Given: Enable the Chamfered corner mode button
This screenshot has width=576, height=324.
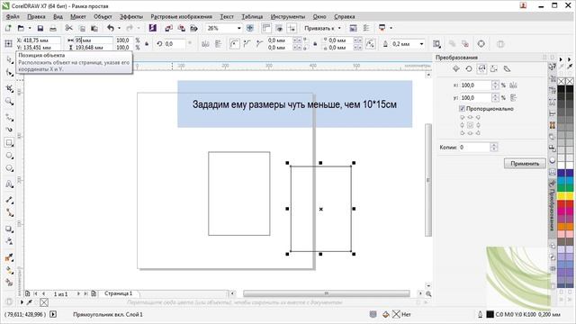Looking at the screenshot, I should click(x=259, y=44).
